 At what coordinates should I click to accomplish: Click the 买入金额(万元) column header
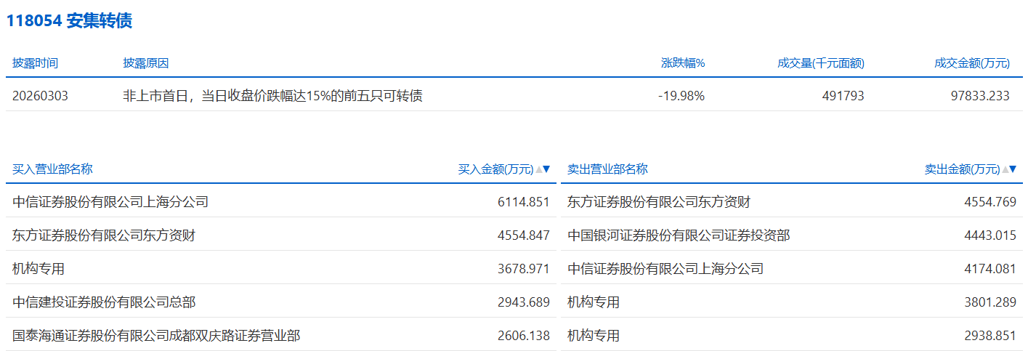point(495,169)
